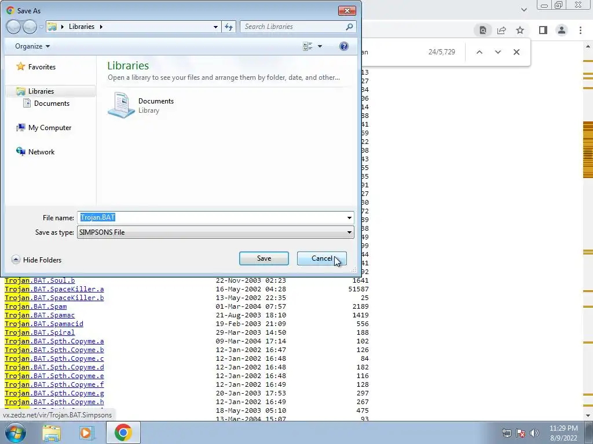The width and height of the screenshot is (593, 444).
Task: Toggle Chrome's side panel icon
Action: point(543,30)
